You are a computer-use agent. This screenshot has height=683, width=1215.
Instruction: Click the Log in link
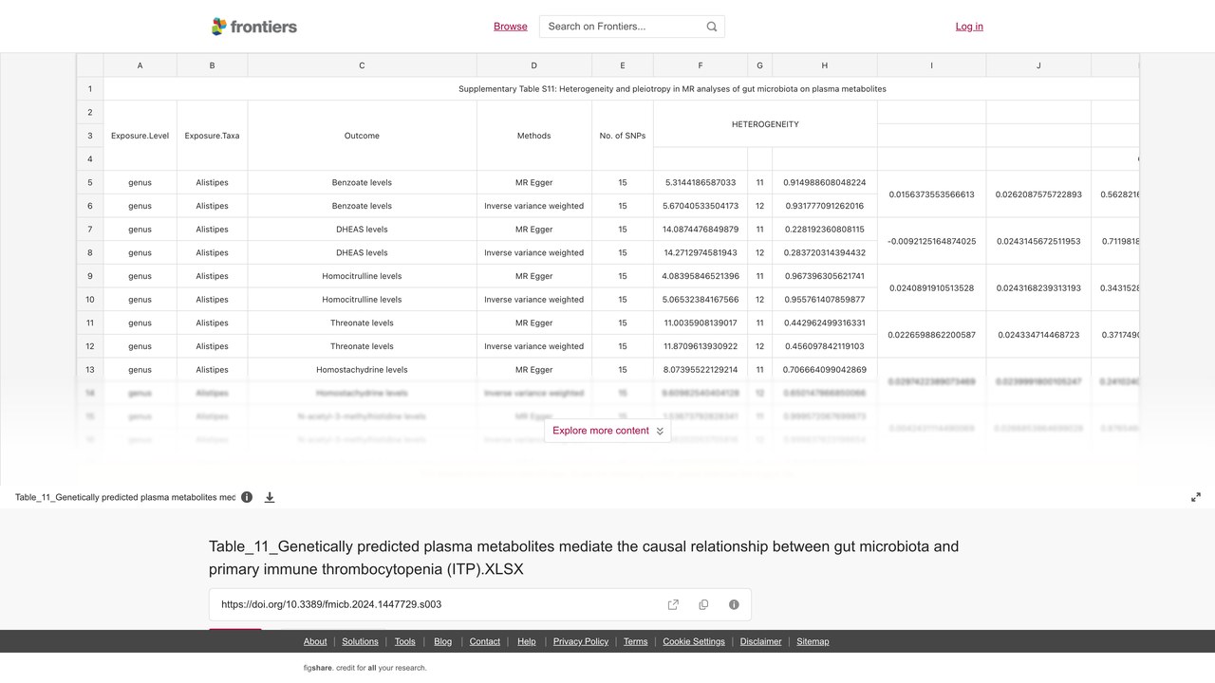[969, 27]
